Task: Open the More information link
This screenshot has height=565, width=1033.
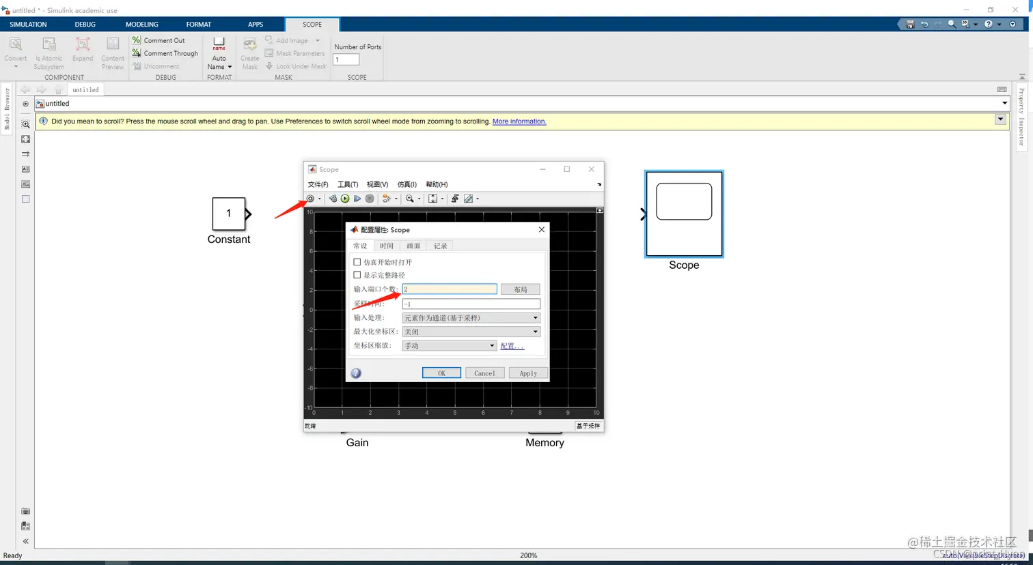Action: [x=519, y=121]
